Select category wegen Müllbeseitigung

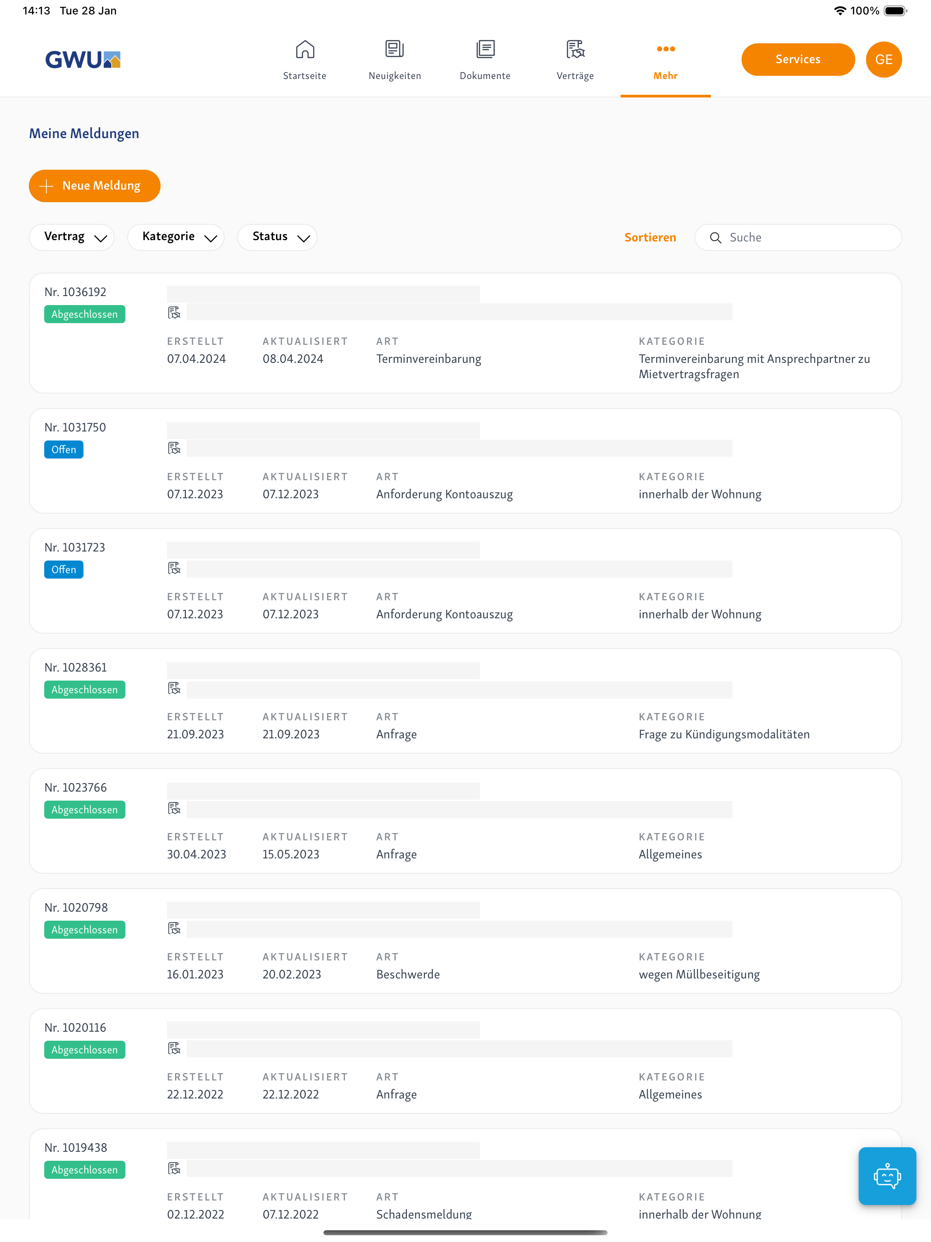click(x=699, y=975)
